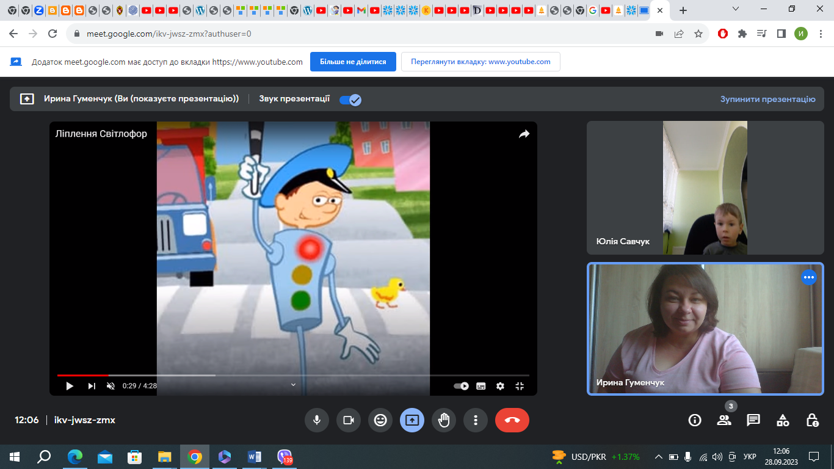Open host controls lock icon
Screen dimensions: 834x469
click(812, 420)
